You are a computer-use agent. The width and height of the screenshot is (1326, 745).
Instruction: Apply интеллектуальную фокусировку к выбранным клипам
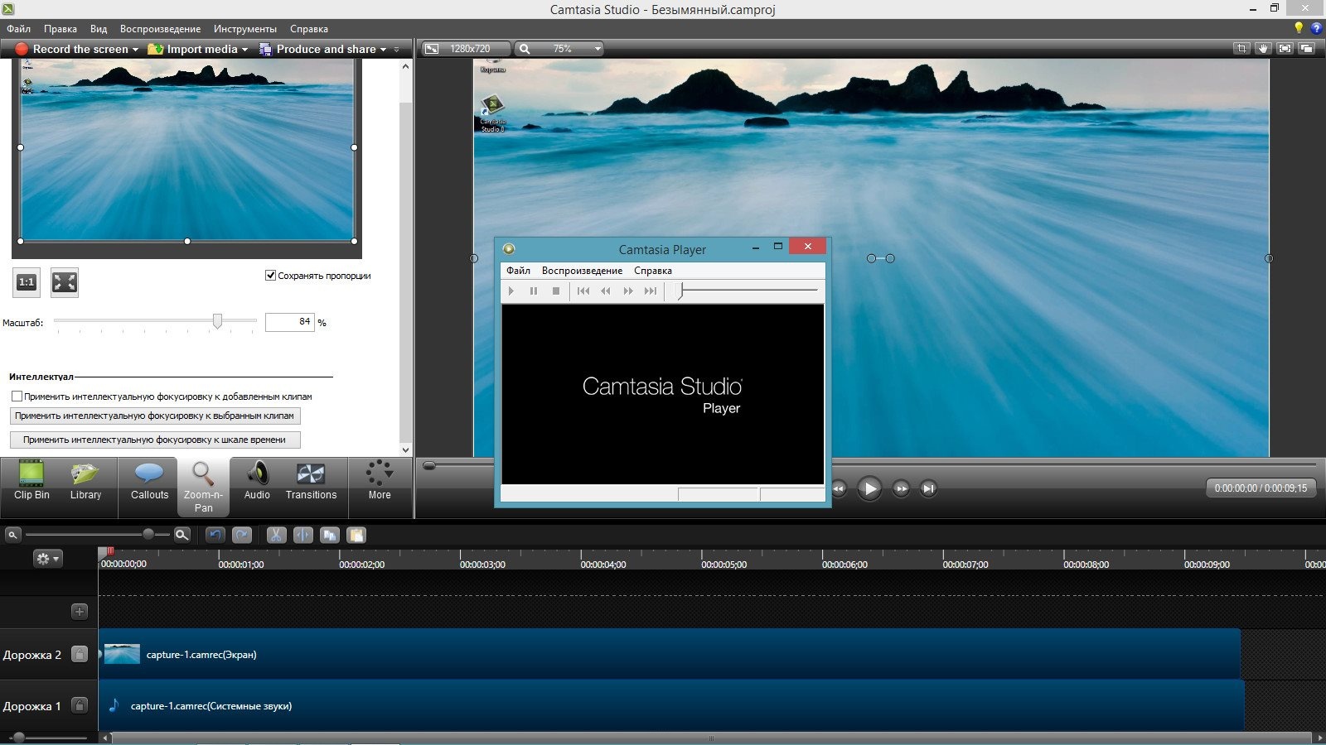(155, 416)
